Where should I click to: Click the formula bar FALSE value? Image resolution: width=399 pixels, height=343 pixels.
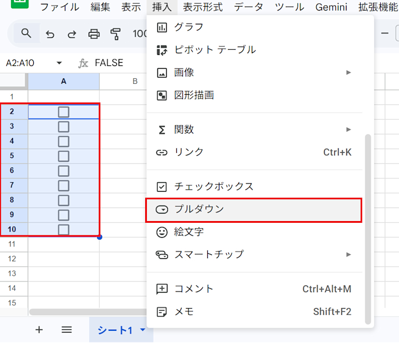pos(109,63)
